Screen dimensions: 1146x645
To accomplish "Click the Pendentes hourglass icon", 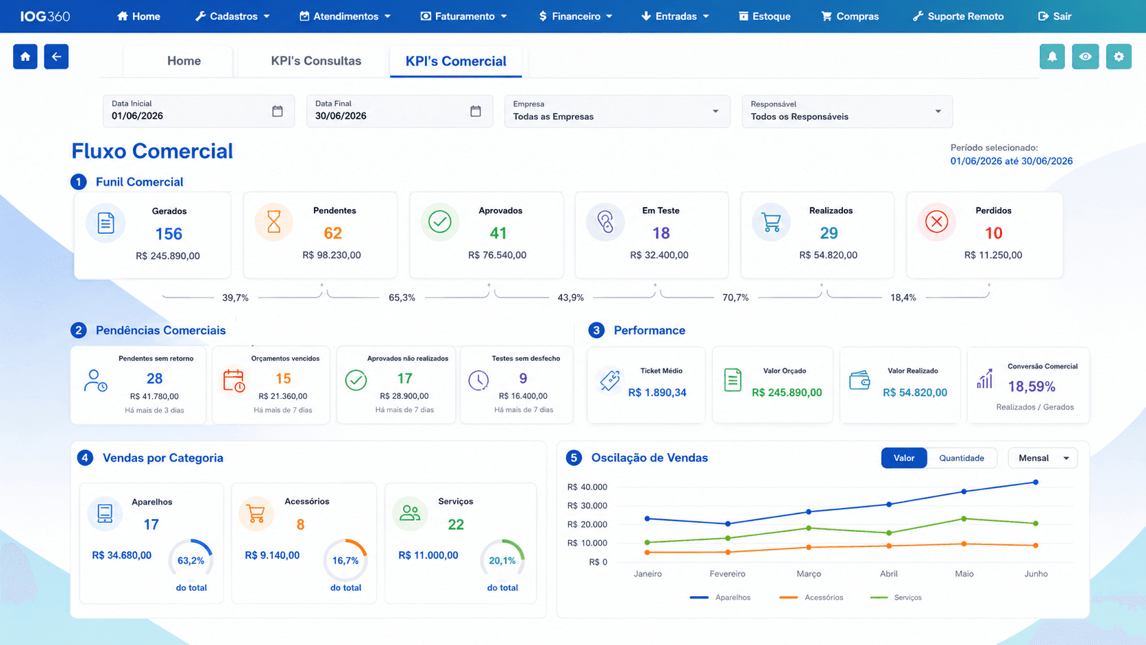I will click(273, 222).
